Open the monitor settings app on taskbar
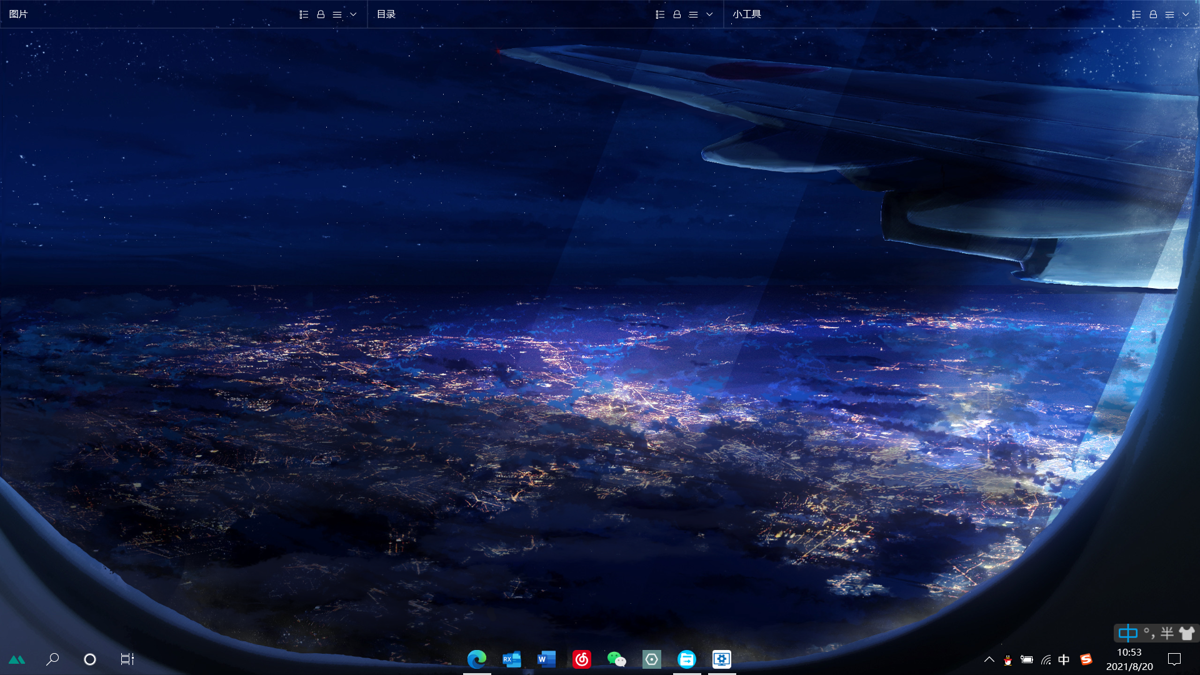 pos(721,659)
